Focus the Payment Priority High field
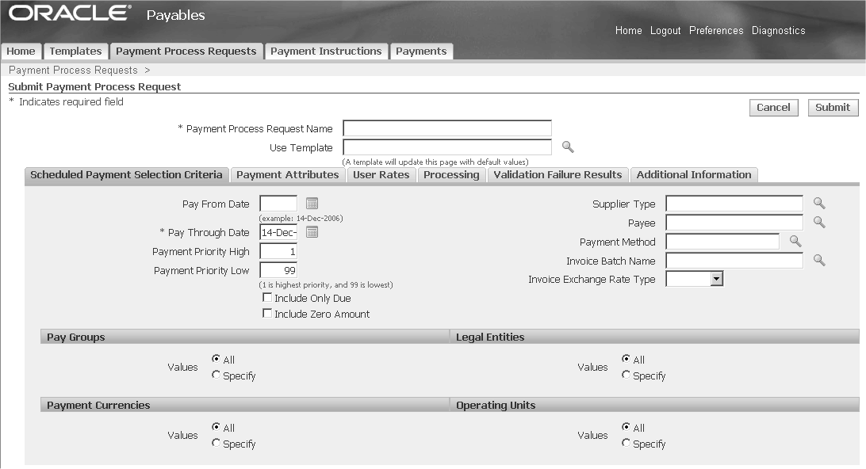The image size is (866, 469). pyautogui.click(x=278, y=251)
